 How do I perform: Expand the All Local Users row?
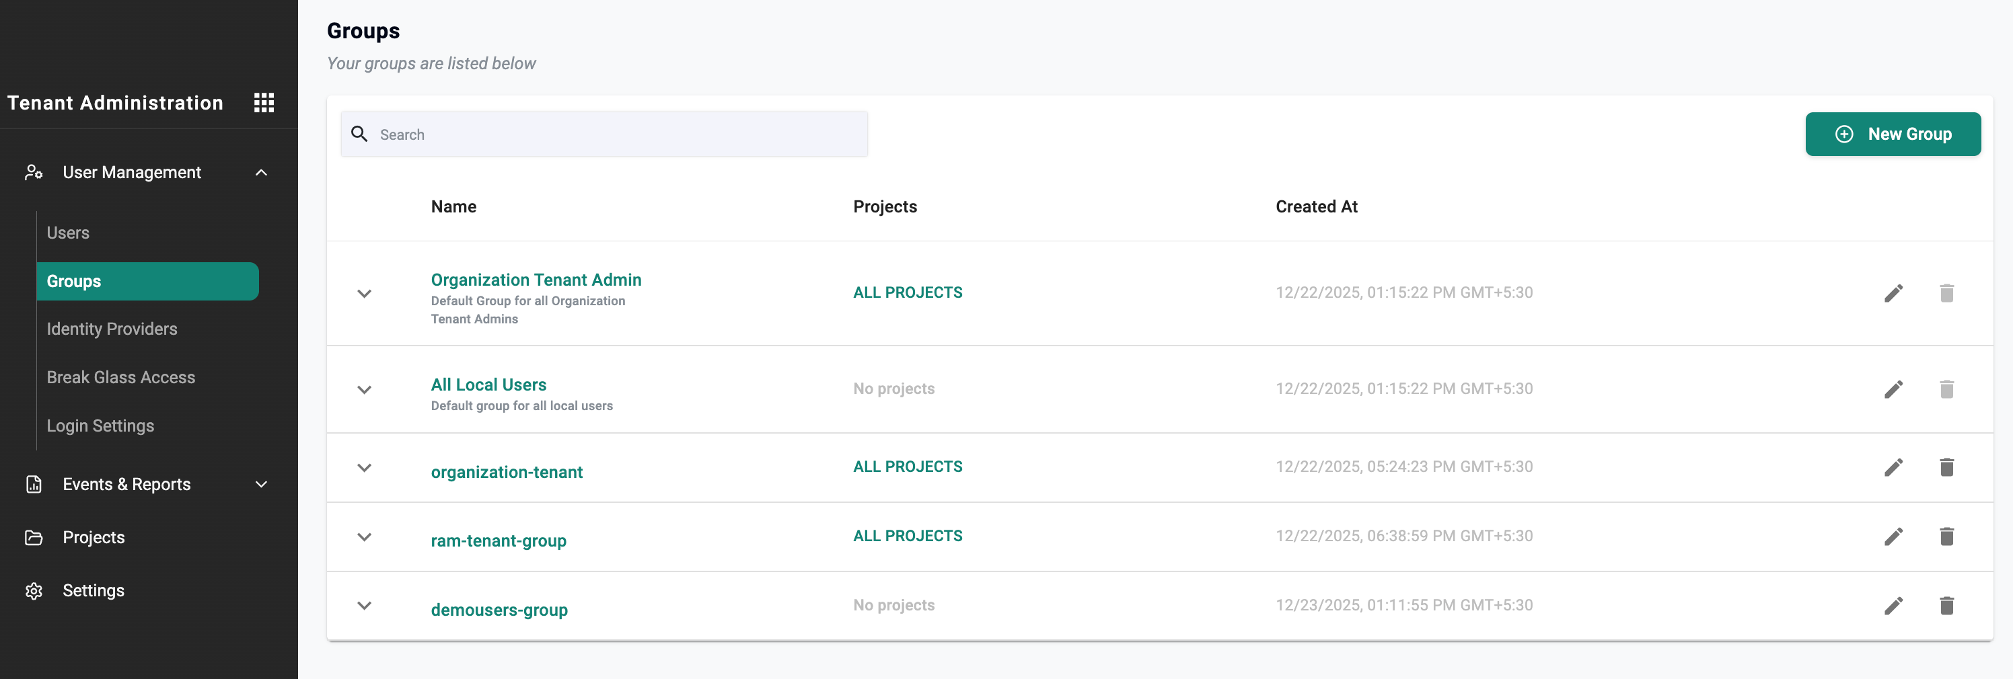pyautogui.click(x=364, y=389)
